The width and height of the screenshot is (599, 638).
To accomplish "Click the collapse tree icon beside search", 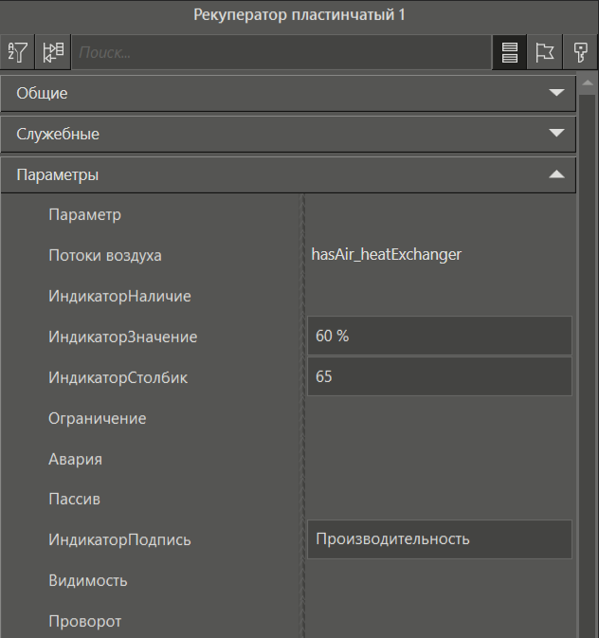I will pos(53,53).
